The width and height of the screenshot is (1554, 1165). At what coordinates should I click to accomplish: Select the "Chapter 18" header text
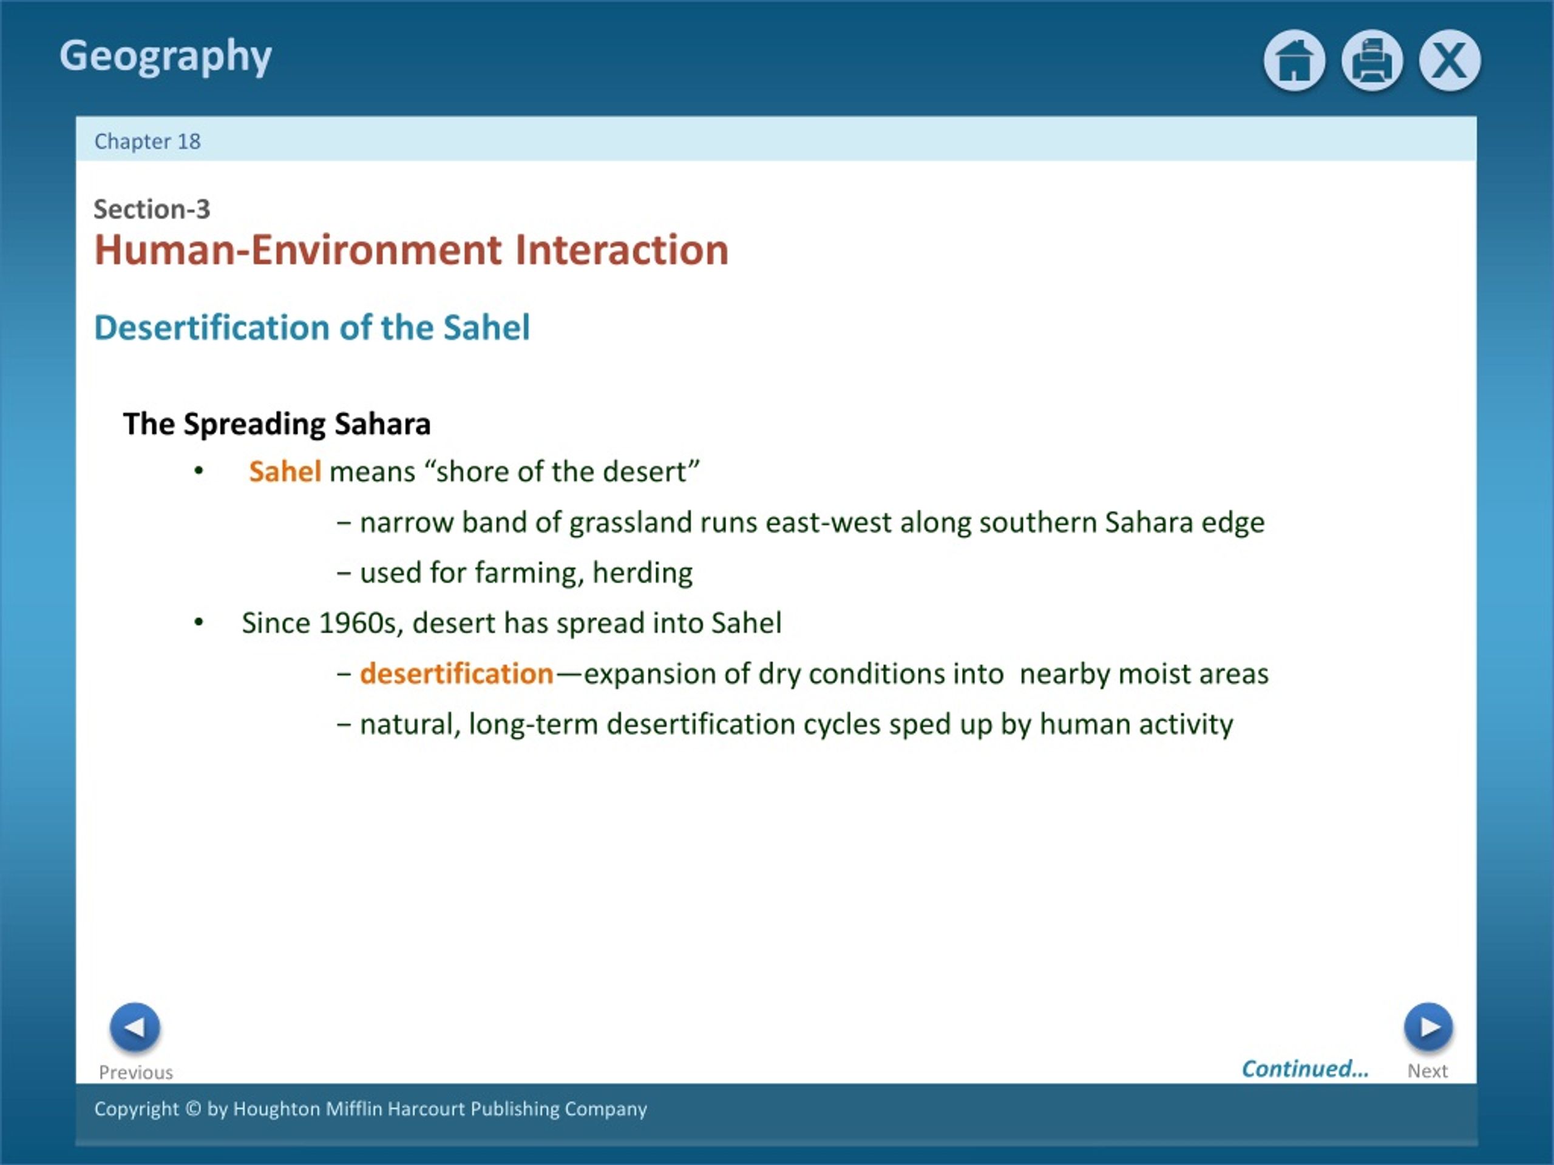coord(148,141)
